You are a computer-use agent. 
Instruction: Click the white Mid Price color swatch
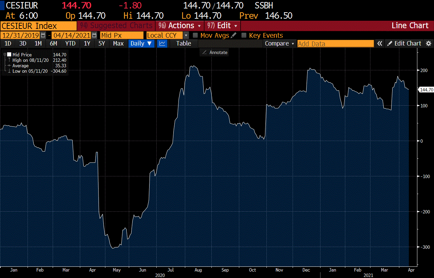9,55
